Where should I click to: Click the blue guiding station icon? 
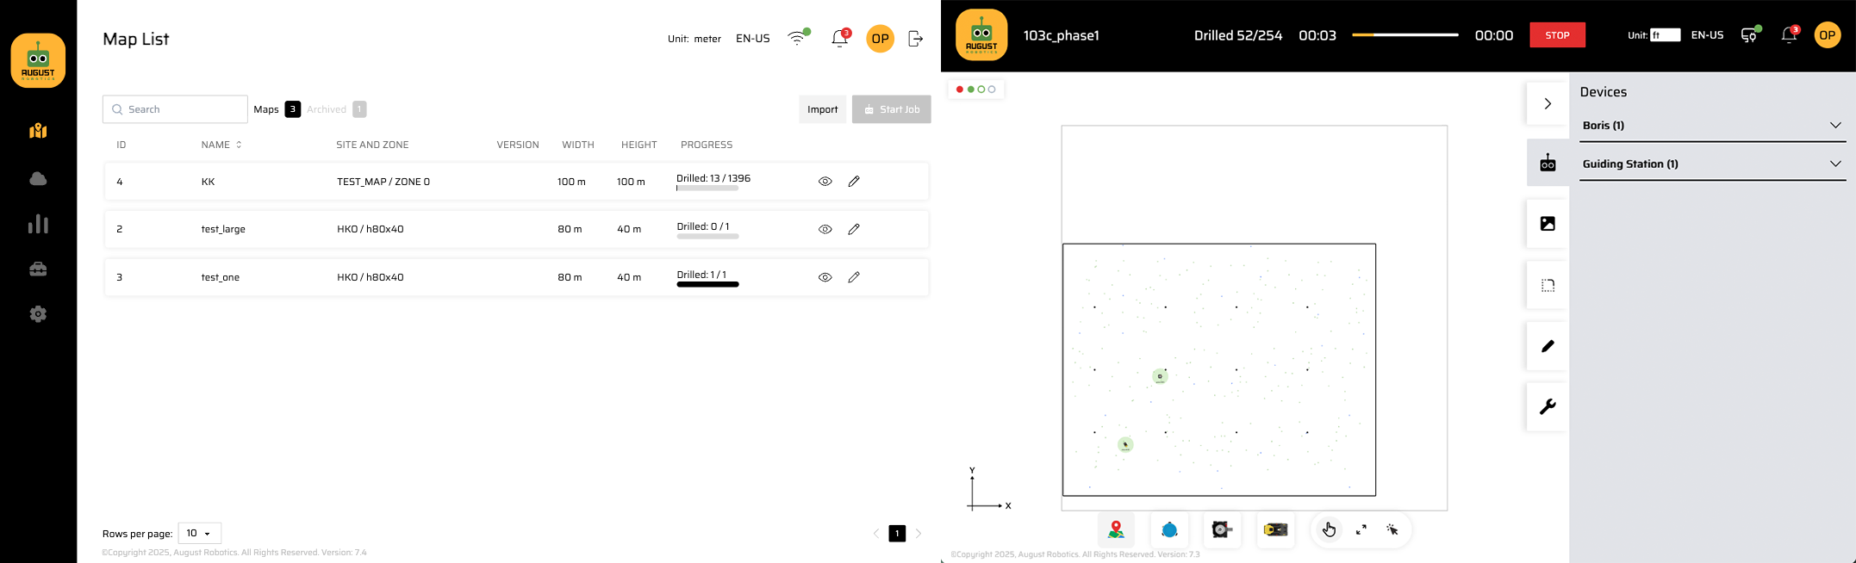tap(1169, 530)
